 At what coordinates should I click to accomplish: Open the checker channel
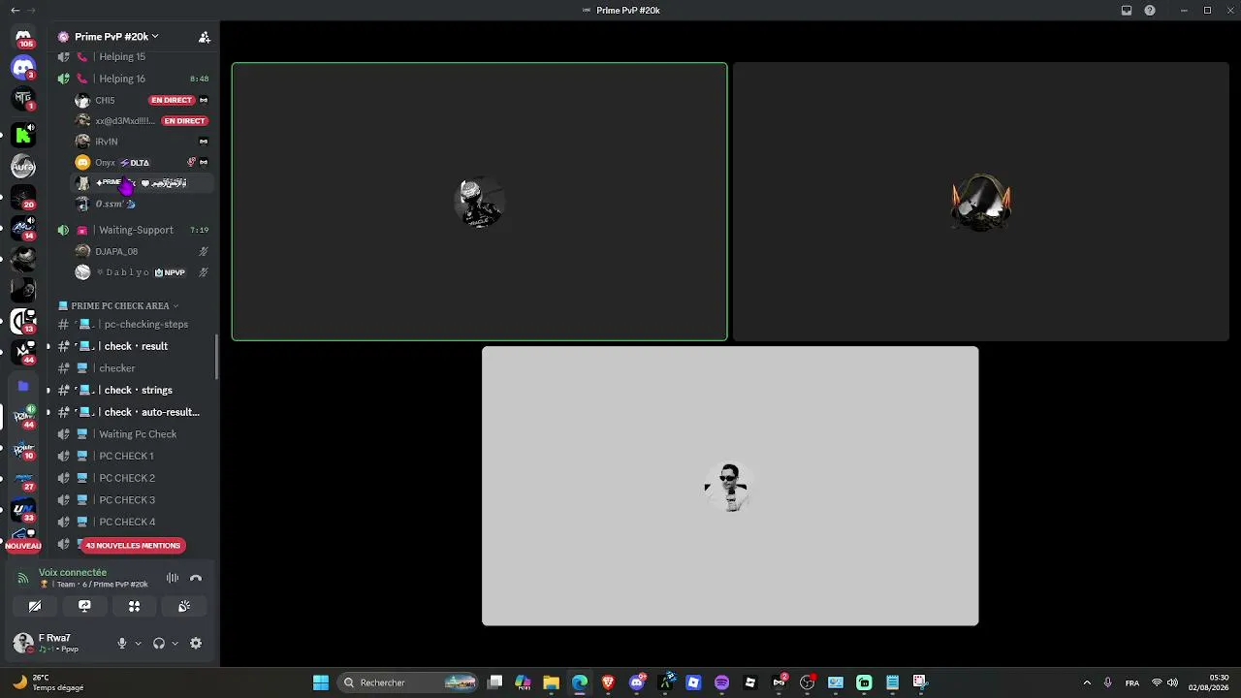click(134, 368)
